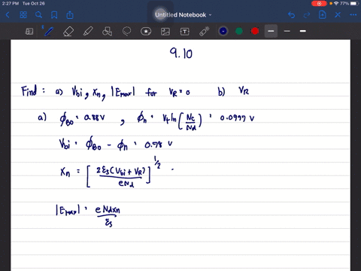Viewport: 361px width, 271px height.
Task: Activate the laser pointer tool
Action: pos(205,32)
